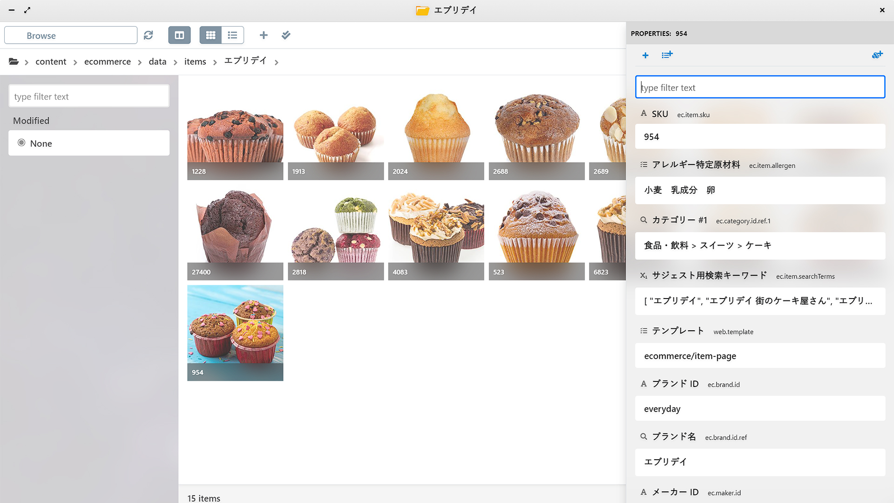Click the link-add icon in Properties header

pos(877,55)
